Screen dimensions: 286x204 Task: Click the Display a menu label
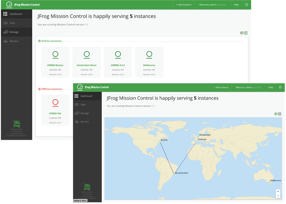click(x=80, y=200)
